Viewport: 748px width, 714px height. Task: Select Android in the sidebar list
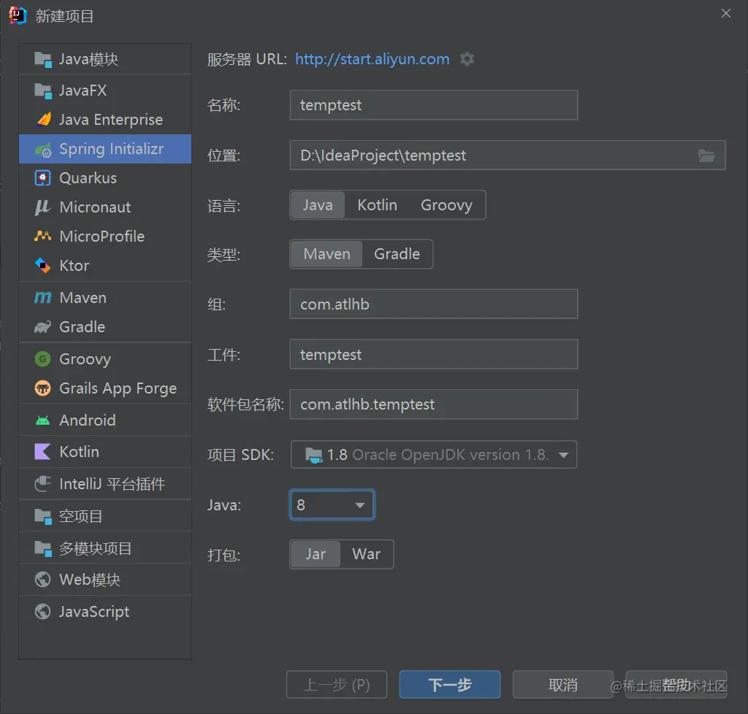click(x=105, y=421)
